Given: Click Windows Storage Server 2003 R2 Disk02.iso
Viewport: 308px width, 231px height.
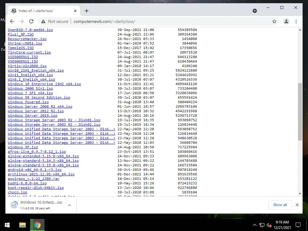Looking at the screenshot, I should point(54,125).
